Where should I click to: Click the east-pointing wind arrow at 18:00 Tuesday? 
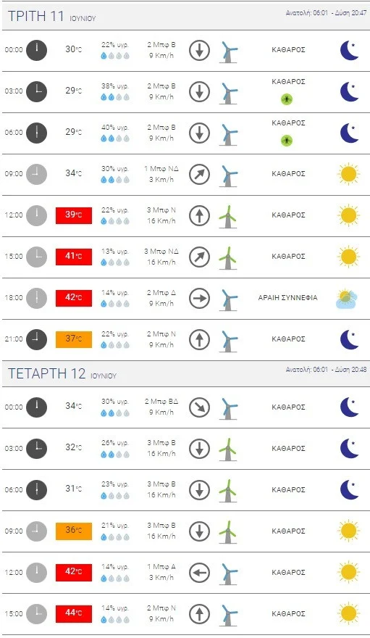click(199, 298)
